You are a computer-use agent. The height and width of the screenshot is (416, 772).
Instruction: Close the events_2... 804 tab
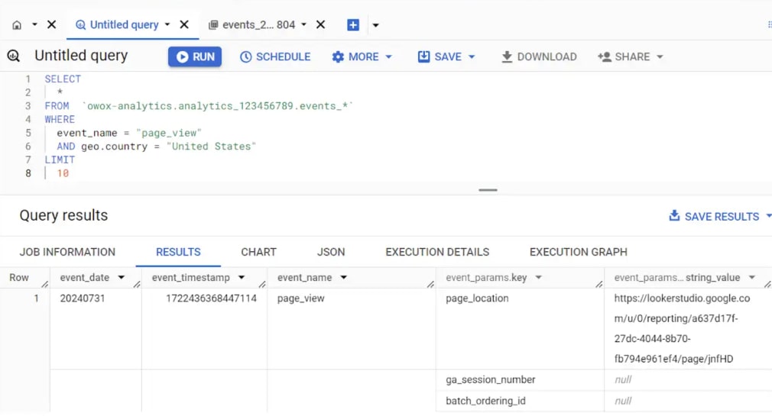(x=320, y=24)
